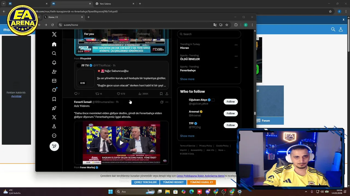
Task: Share the FF TV post
Action: pos(167,94)
